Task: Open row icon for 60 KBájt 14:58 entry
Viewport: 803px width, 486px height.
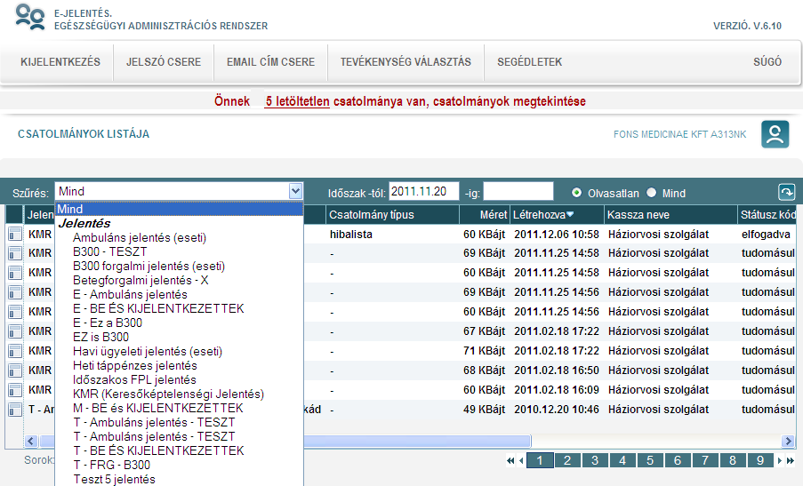Action: coord(15,273)
